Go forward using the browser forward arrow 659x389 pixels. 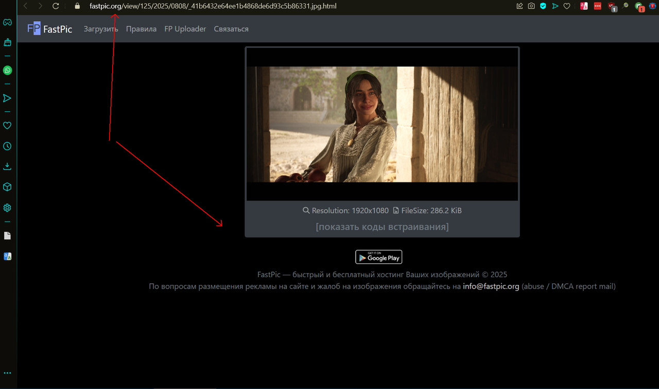coord(40,6)
